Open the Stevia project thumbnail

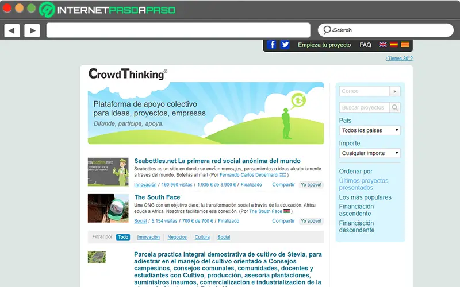[97, 257]
